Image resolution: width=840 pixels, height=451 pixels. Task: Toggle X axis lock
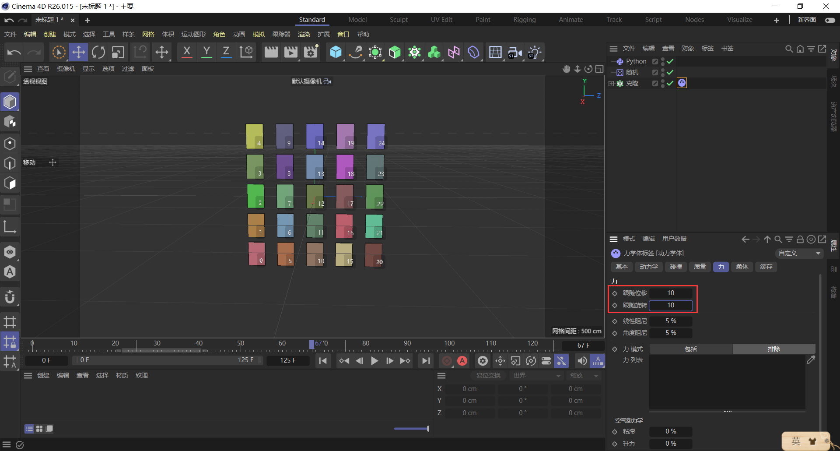[187, 52]
